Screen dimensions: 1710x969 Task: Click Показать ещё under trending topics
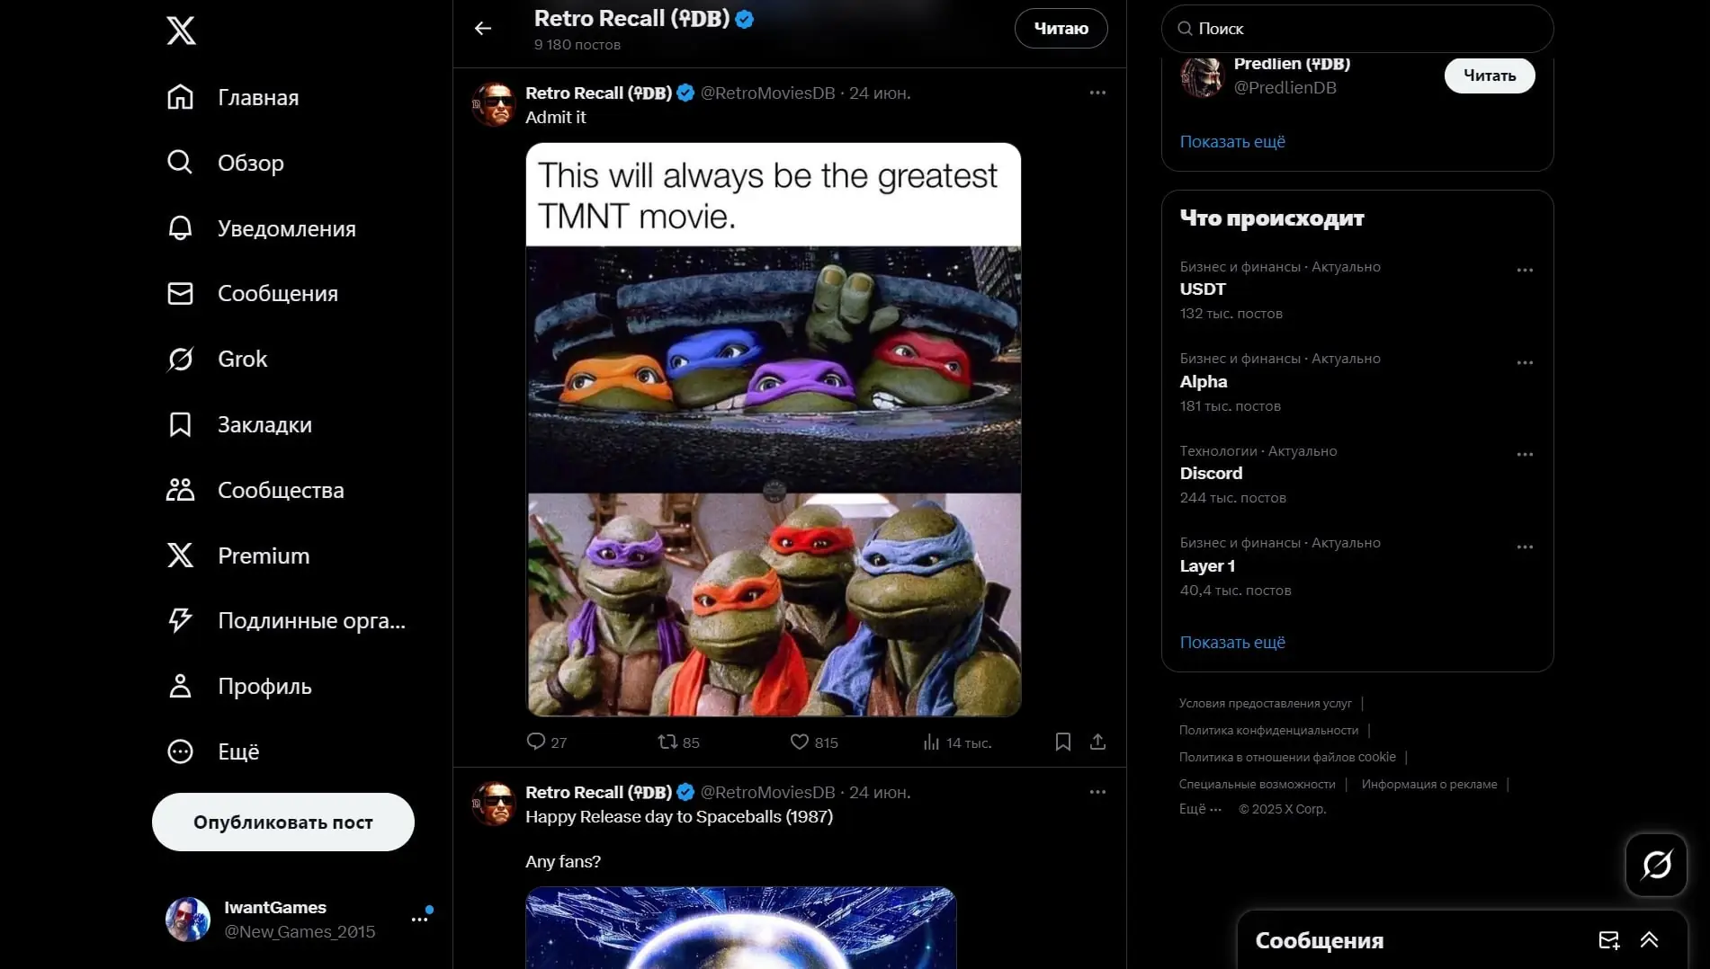click(x=1232, y=643)
